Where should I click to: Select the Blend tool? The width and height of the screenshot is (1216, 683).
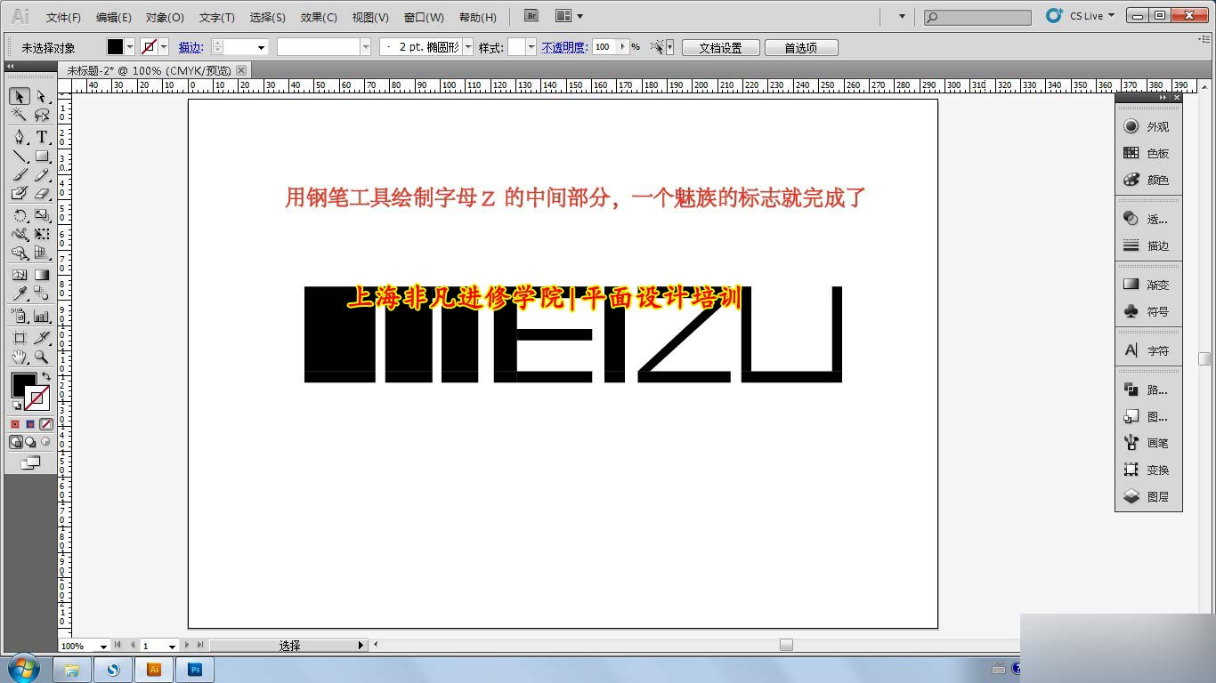42,294
